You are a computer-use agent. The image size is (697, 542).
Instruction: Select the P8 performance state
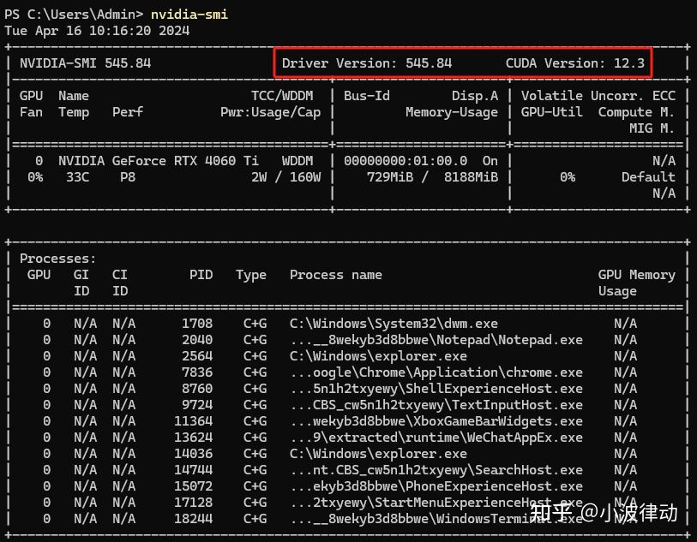(127, 176)
